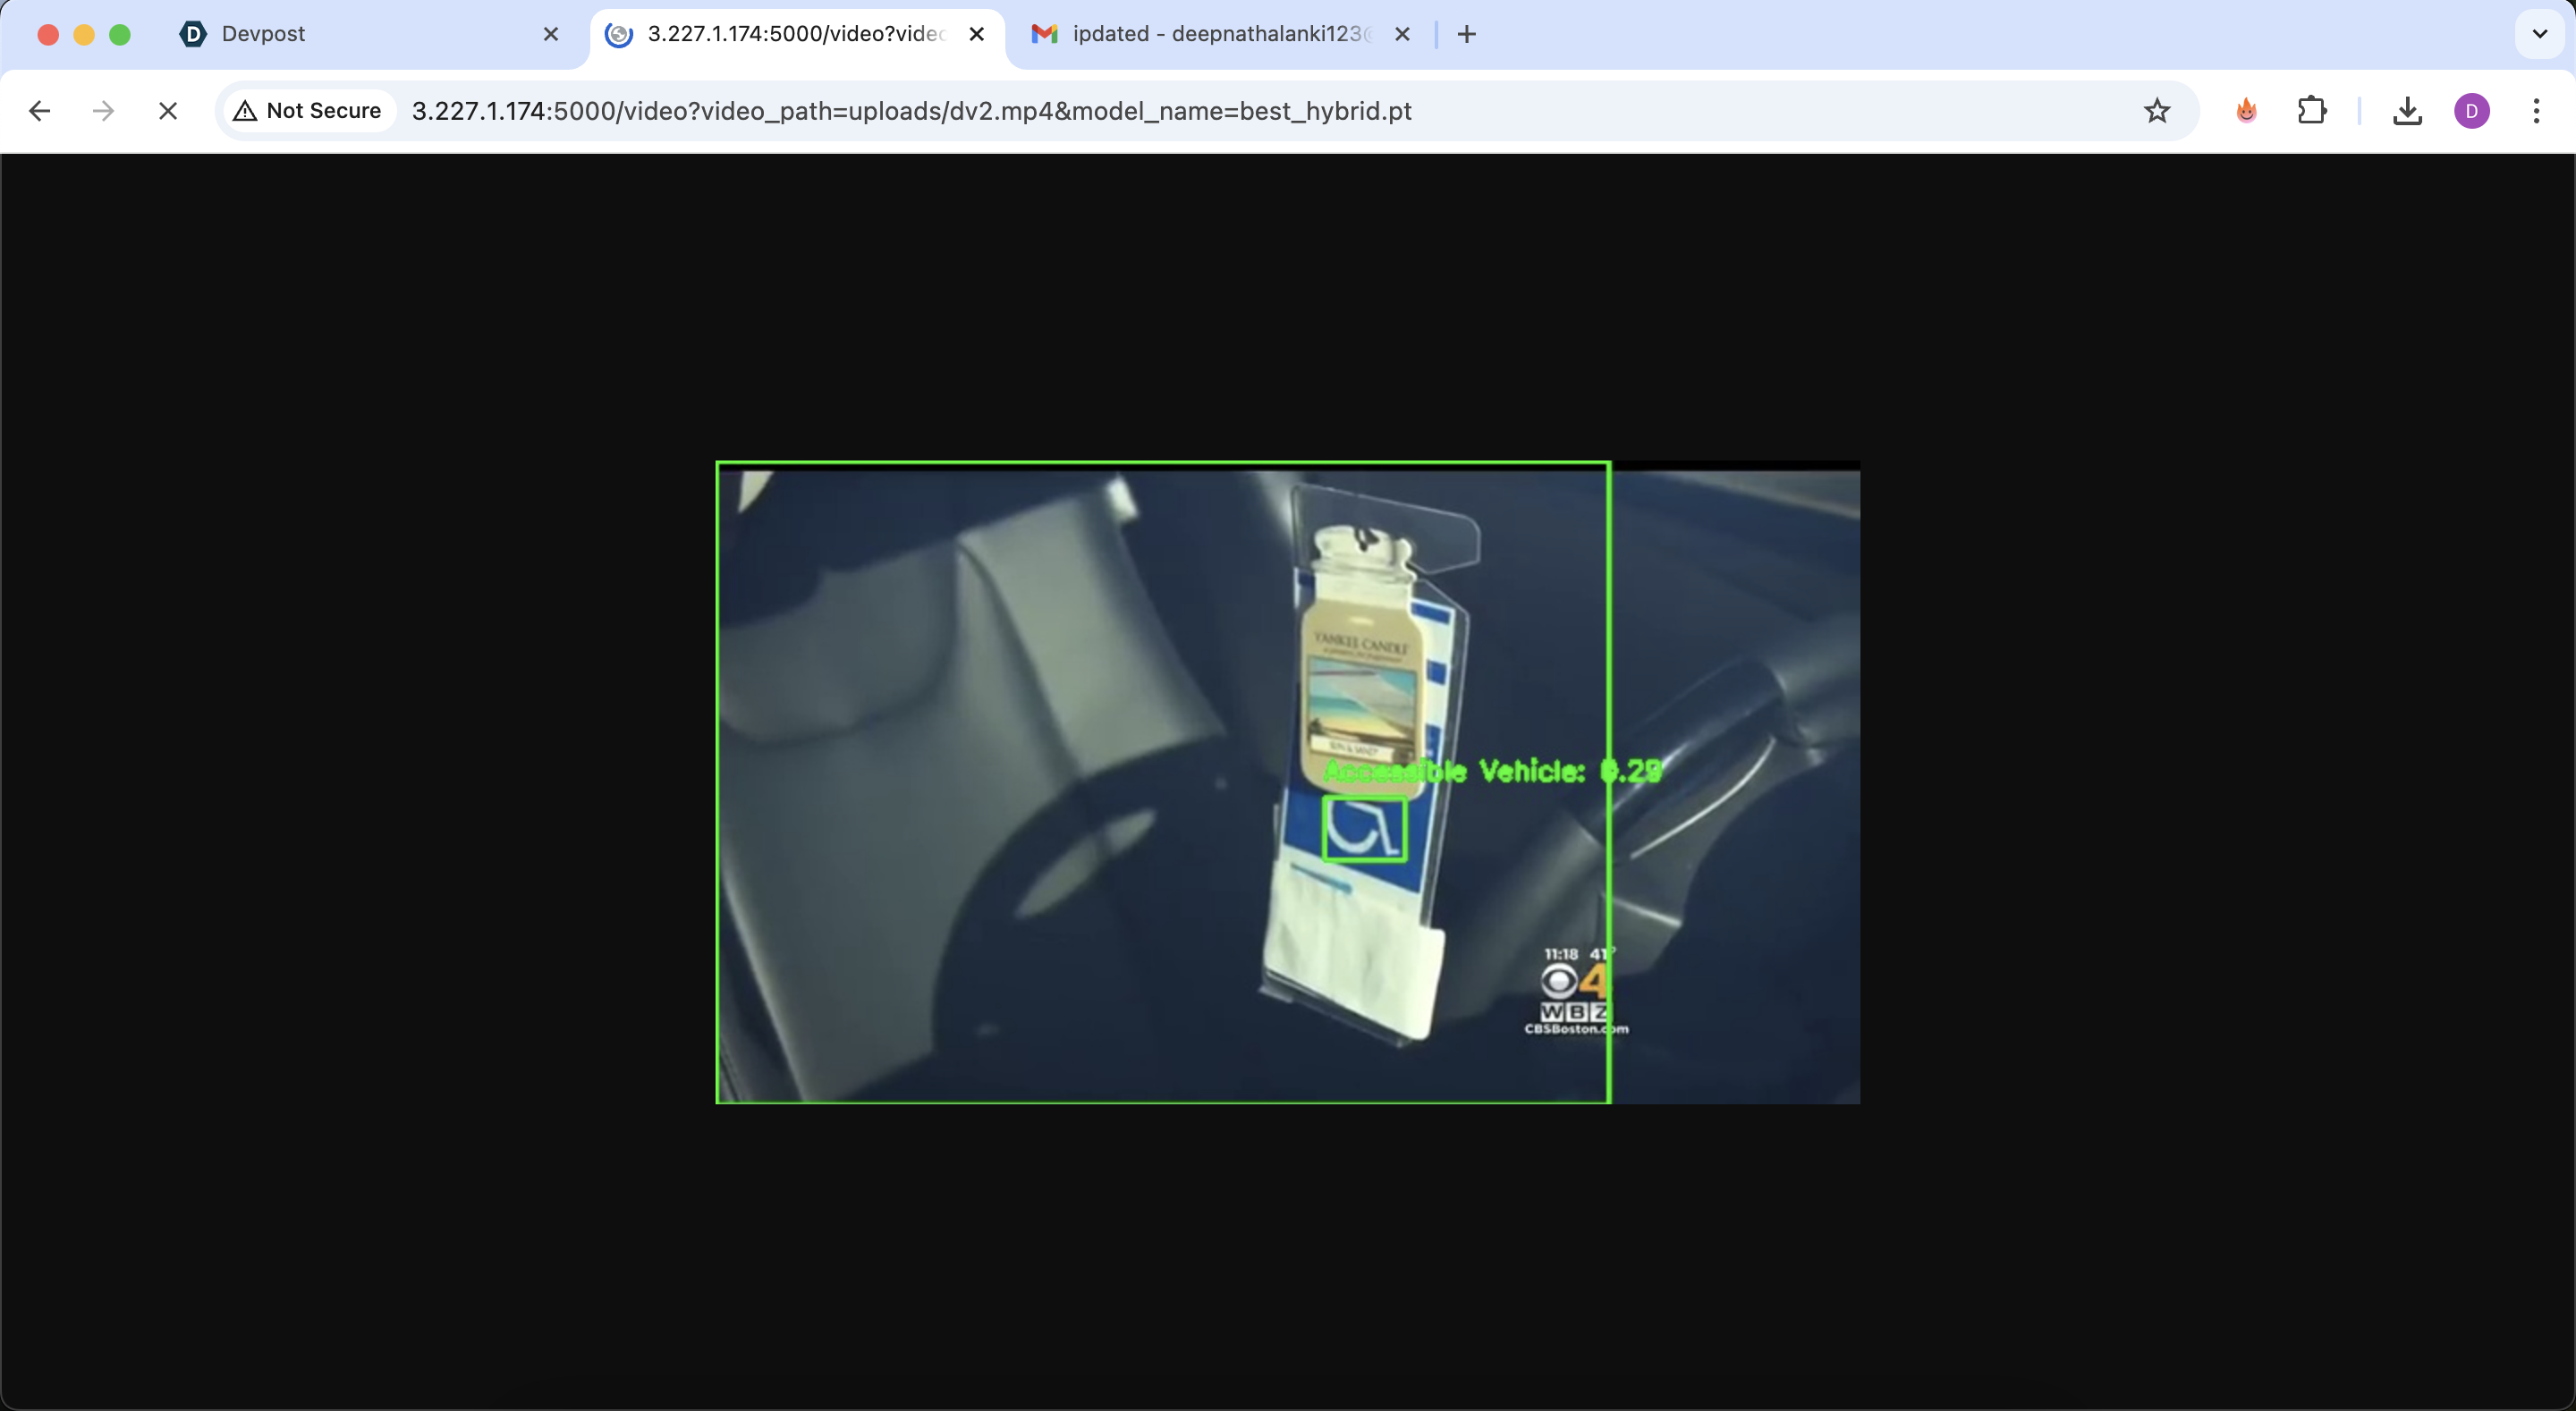Viewport: 2576px width, 1411px height.
Task: Click the back navigation arrow
Action: click(x=40, y=111)
